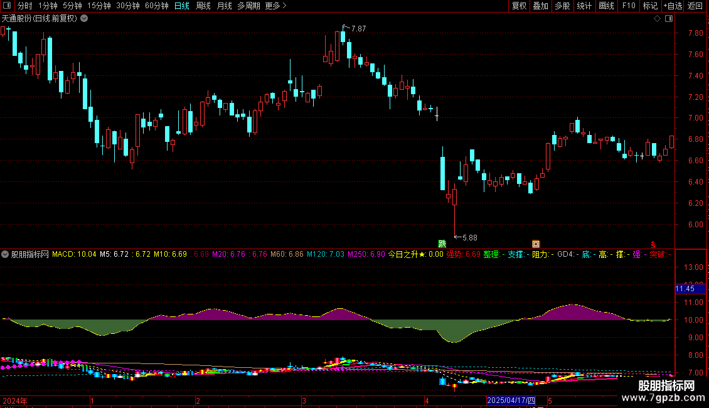709x408 pixels.
Task: Click the M60: 6.86 value
Action: click(287, 254)
